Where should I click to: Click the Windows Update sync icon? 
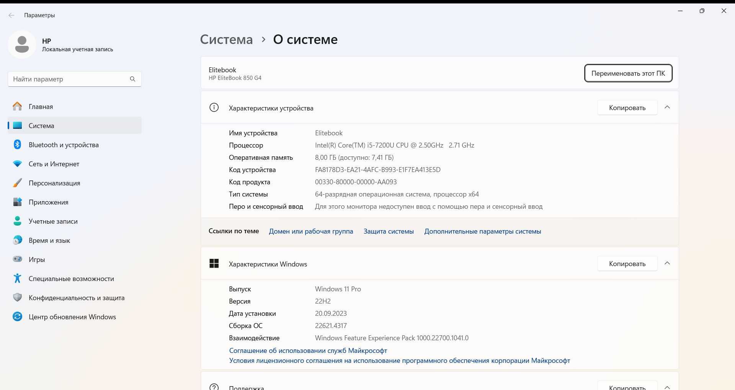pyautogui.click(x=17, y=317)
